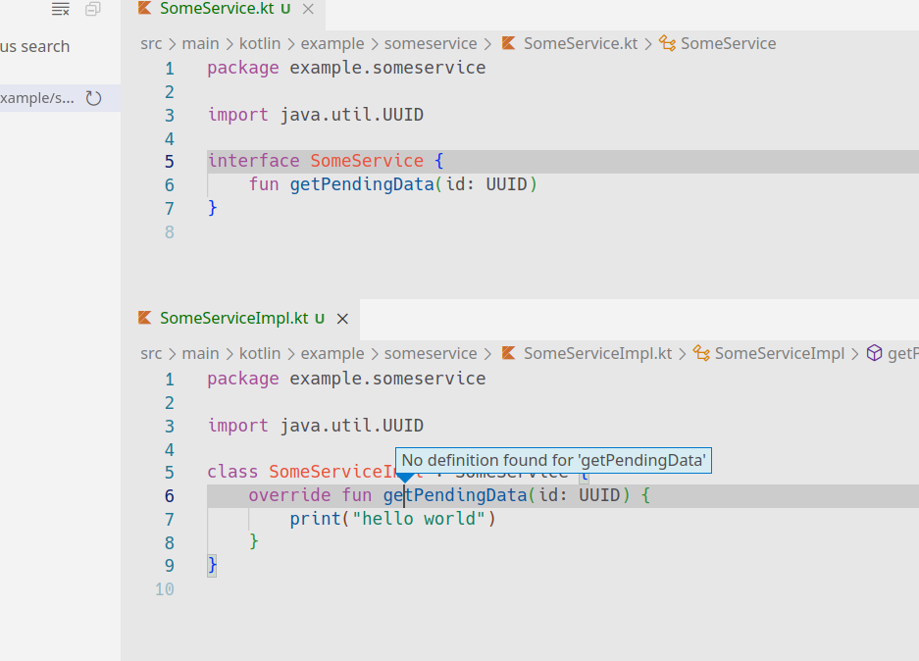Click 'example' in upper editor breadcrumb
919x661 pixels.
pos(332,43)
